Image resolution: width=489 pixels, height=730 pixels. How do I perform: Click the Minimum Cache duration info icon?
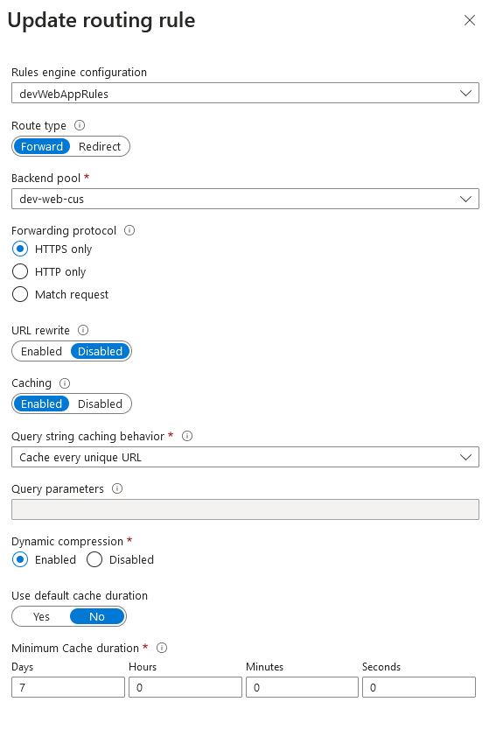162,648
